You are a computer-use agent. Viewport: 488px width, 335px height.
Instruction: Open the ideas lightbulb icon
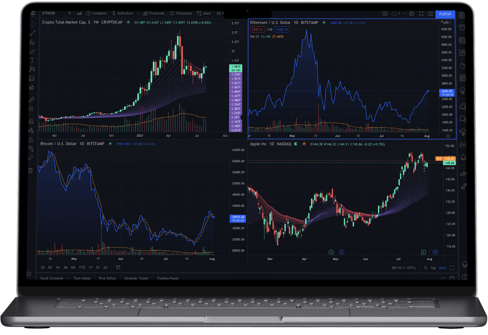[463, 91]
